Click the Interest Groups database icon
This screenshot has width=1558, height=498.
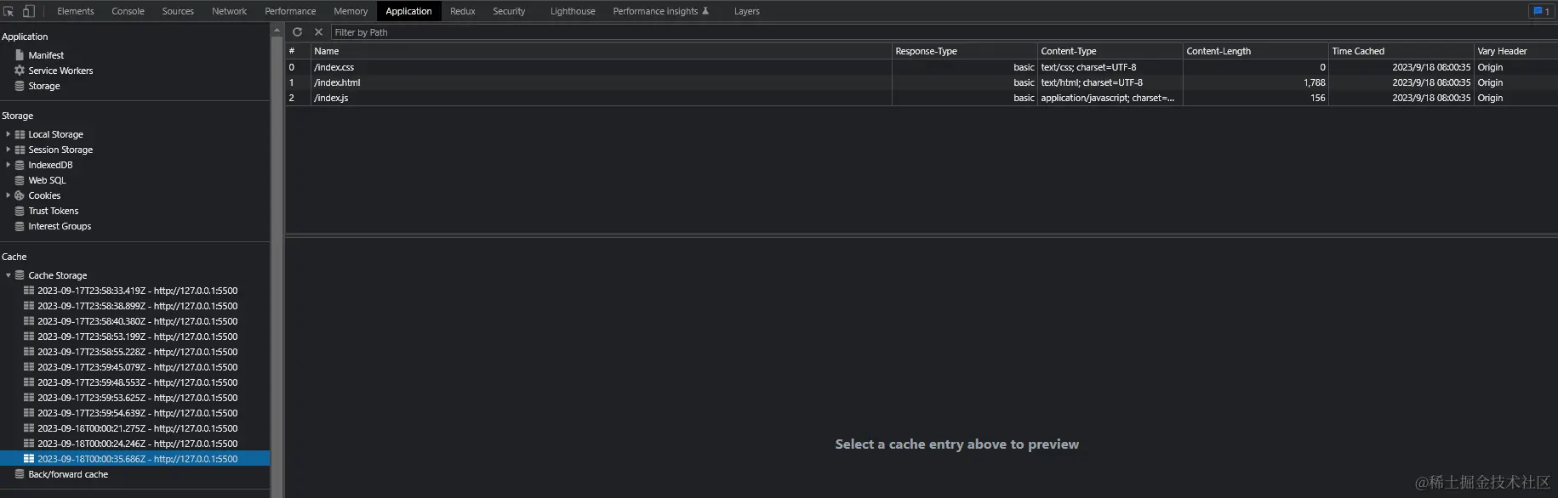[x=20, y=226]
